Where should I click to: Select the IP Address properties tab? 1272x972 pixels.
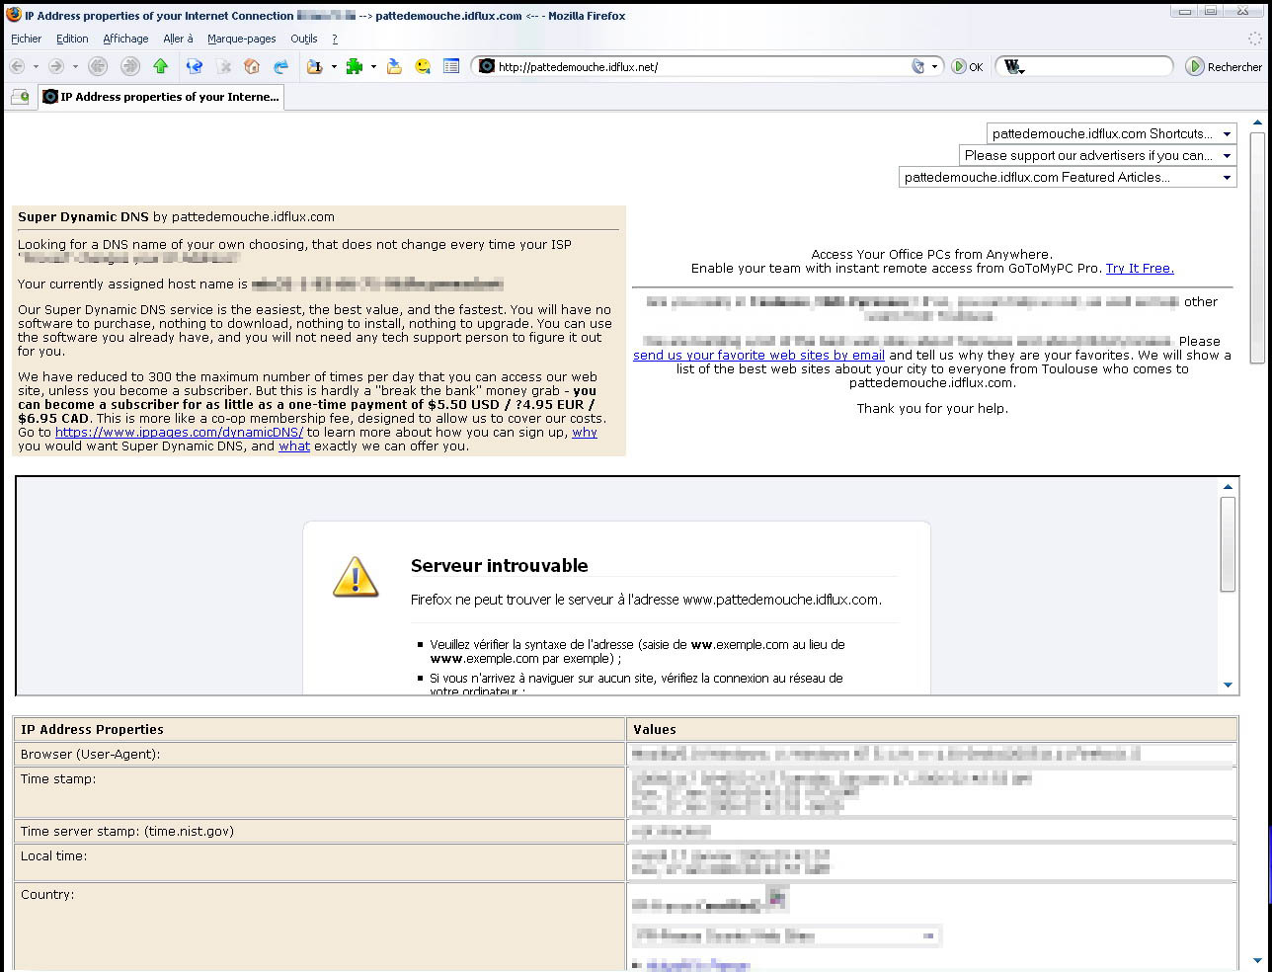pyautogui.click(x=161, y=97)
